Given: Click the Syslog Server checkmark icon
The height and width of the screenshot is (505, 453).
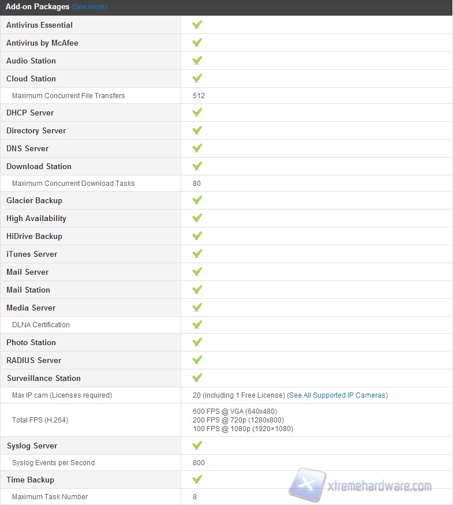Looking at the screenshot, I should (197, 446).
